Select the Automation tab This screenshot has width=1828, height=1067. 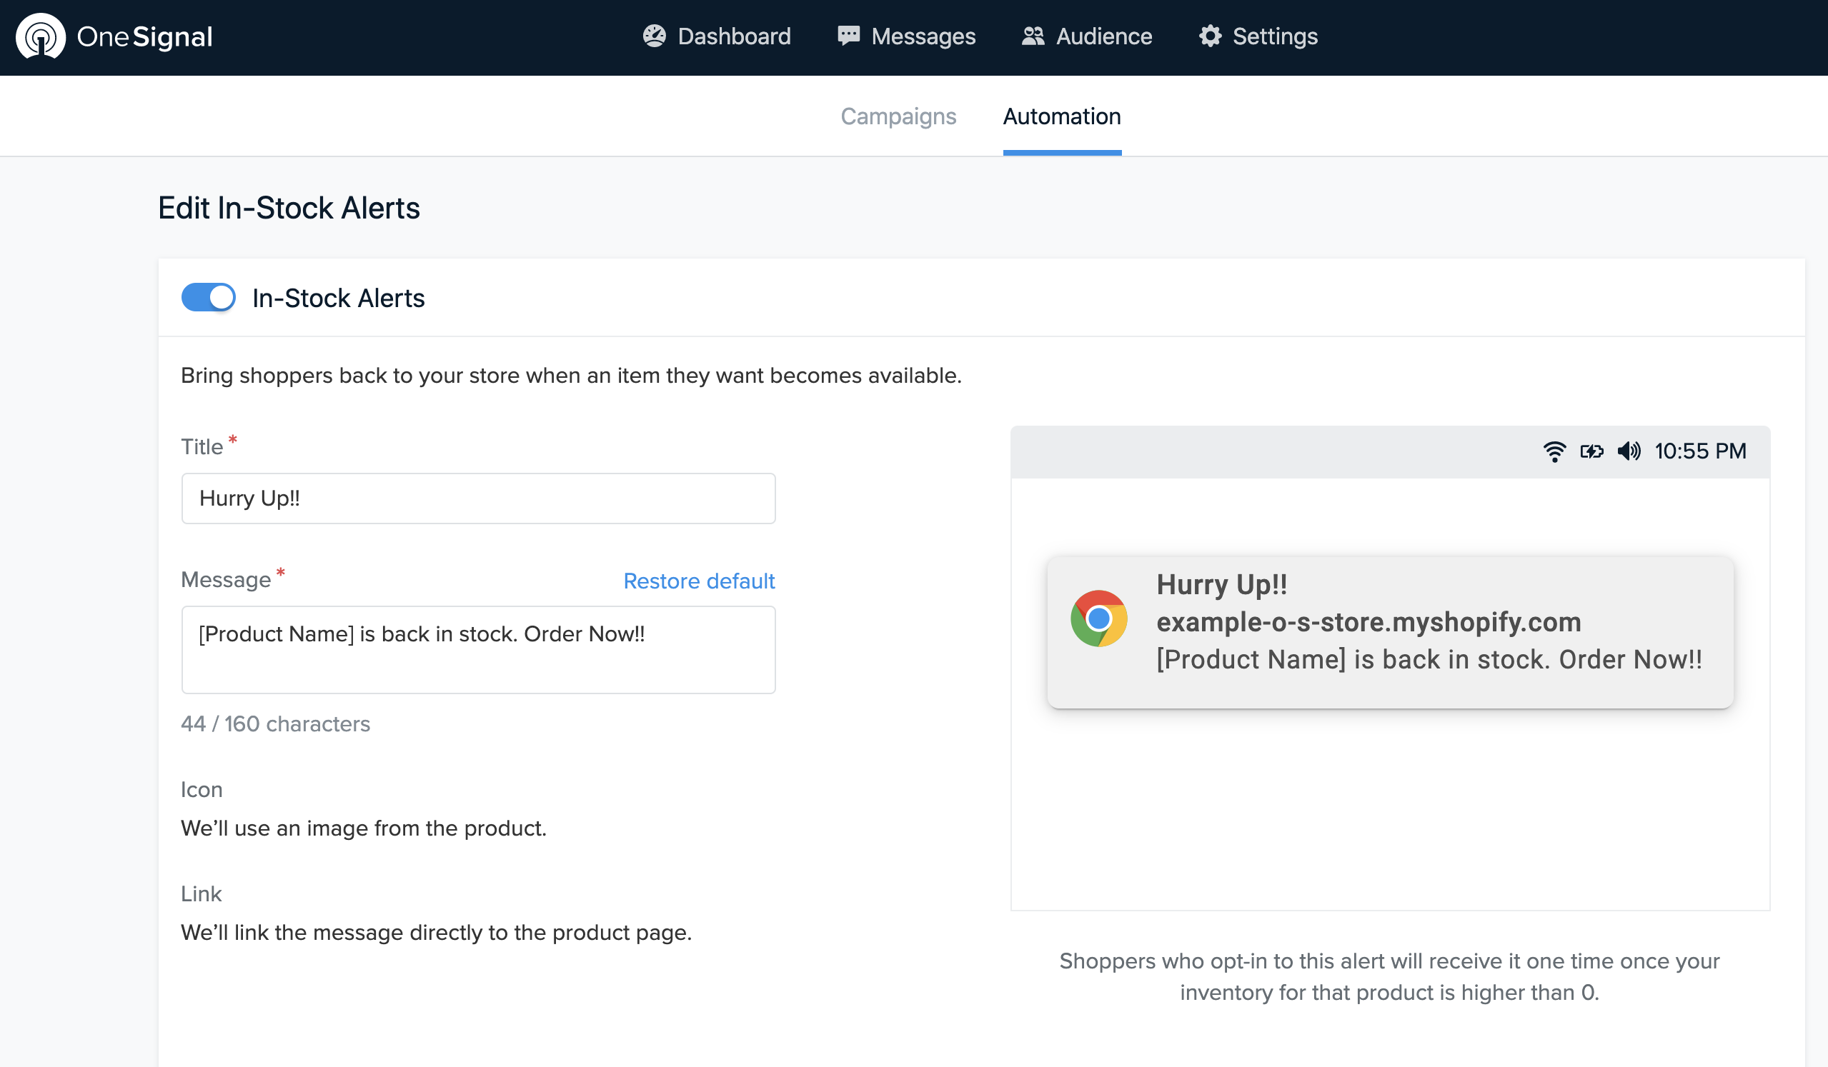tap(1061, 116)
